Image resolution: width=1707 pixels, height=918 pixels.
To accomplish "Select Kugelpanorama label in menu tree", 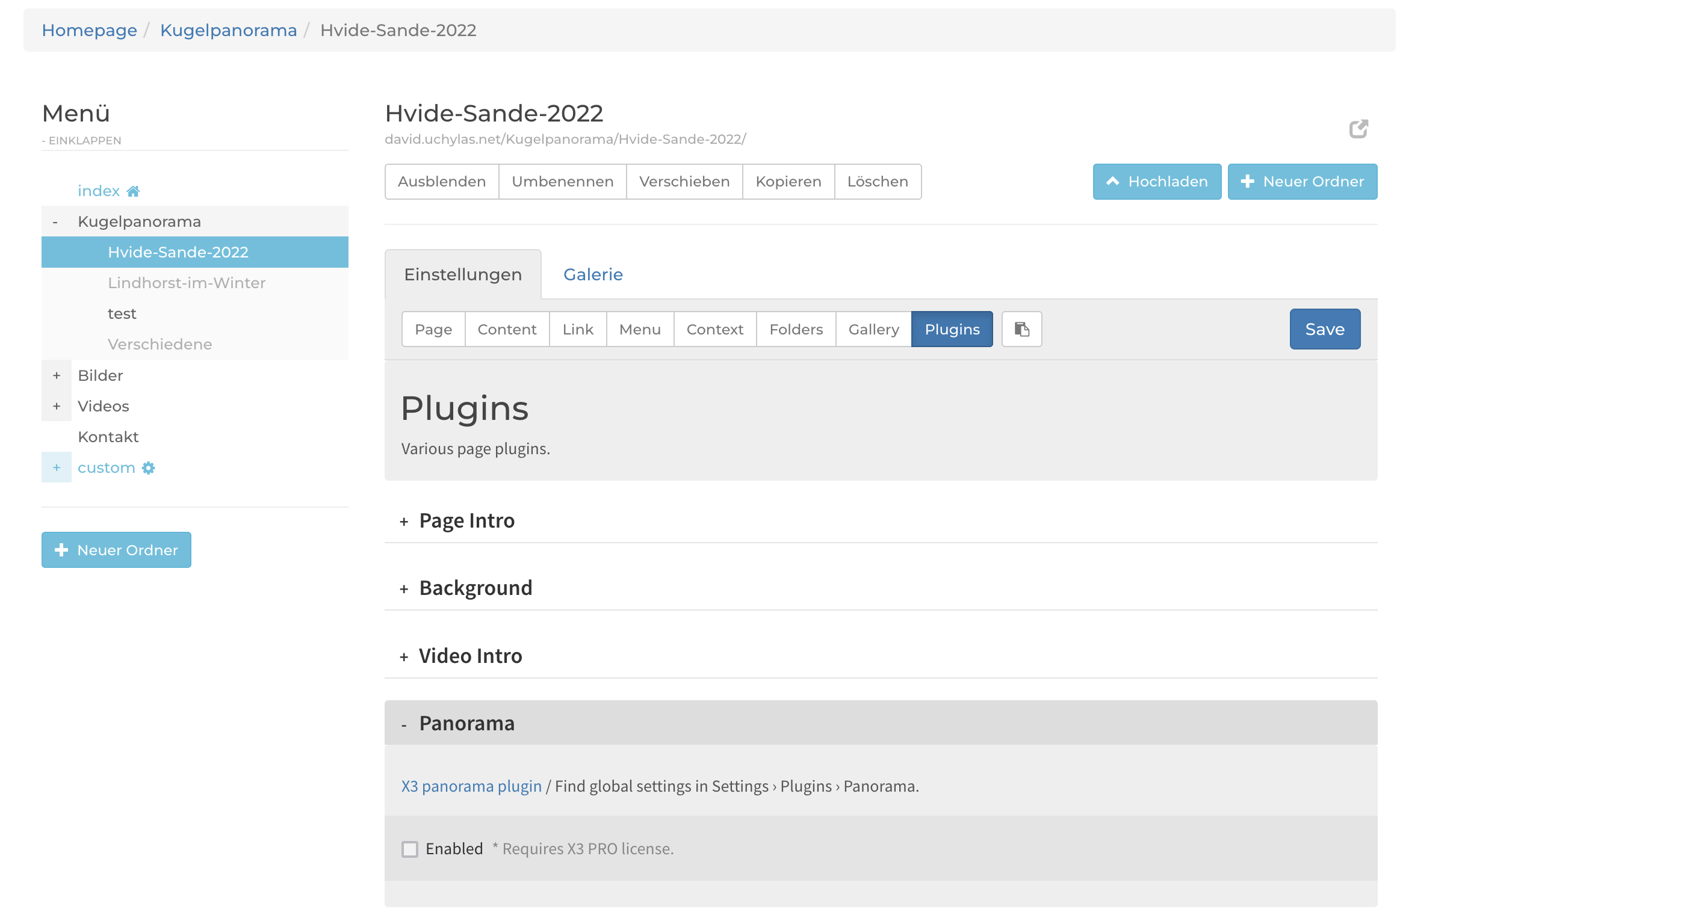I will click(x=139, y=222).
